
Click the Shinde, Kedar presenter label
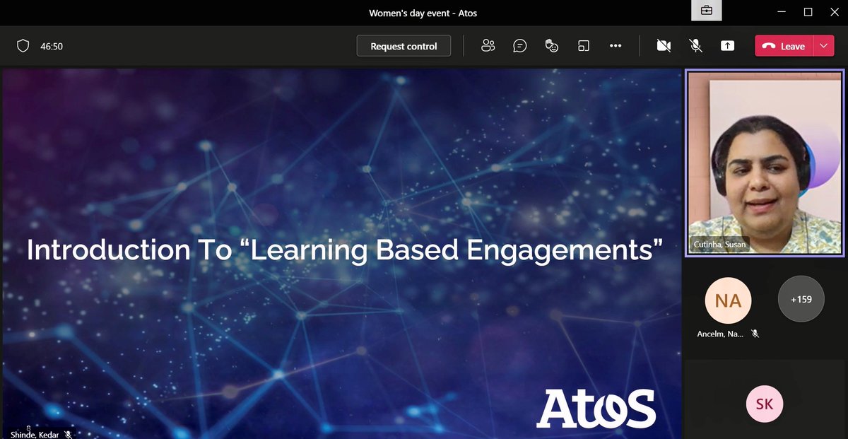click(x=35, y=434)
